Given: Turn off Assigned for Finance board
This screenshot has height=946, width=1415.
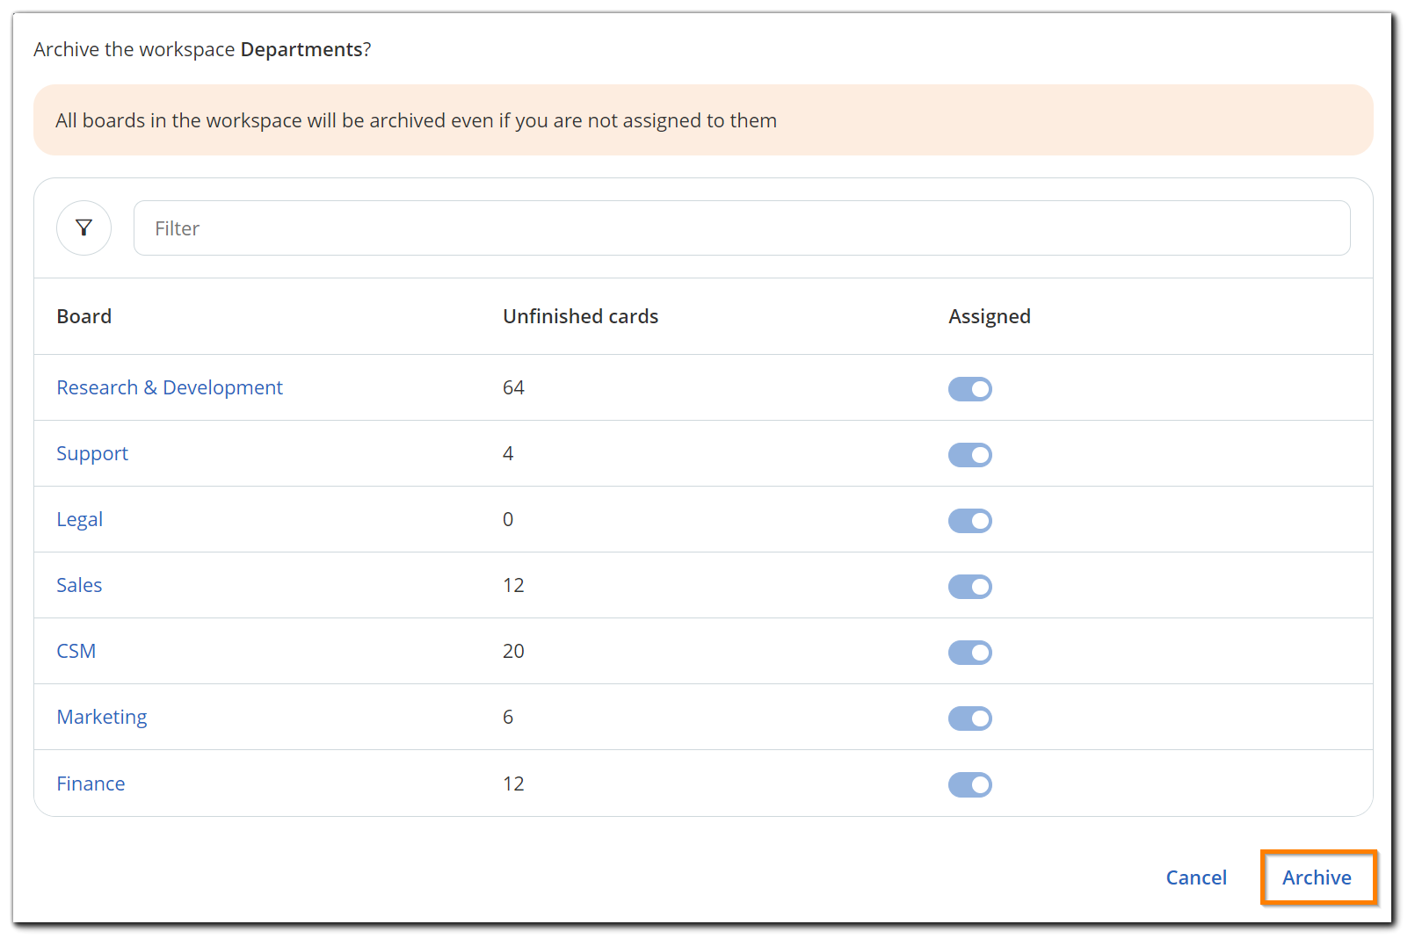Looking at the screenshot, I should tap(969, 784).
